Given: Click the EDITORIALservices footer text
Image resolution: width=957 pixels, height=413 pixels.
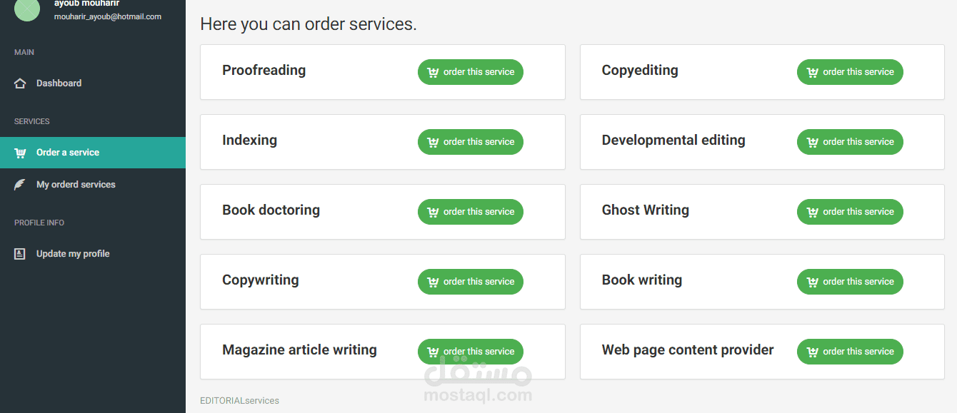Looking at the screenshot, I should click(x=239, y=401).
